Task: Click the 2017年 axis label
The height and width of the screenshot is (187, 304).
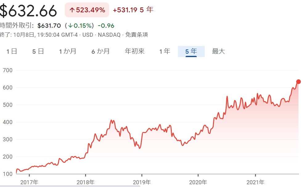Action: coord(29,182)
